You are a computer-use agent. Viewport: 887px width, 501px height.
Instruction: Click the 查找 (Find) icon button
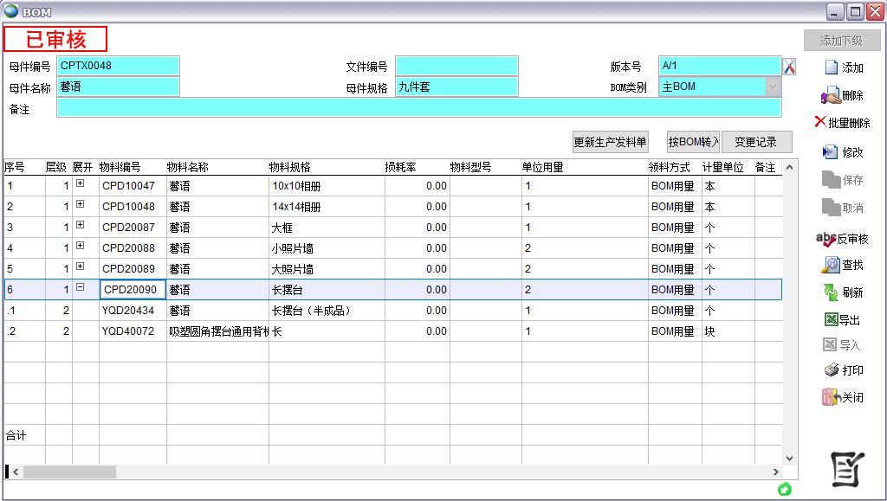pos(832,265)
